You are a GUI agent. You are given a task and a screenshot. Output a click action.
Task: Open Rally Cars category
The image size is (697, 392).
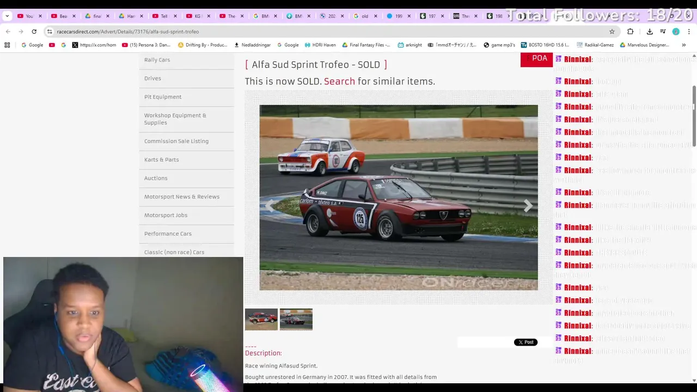pos(157,60)
